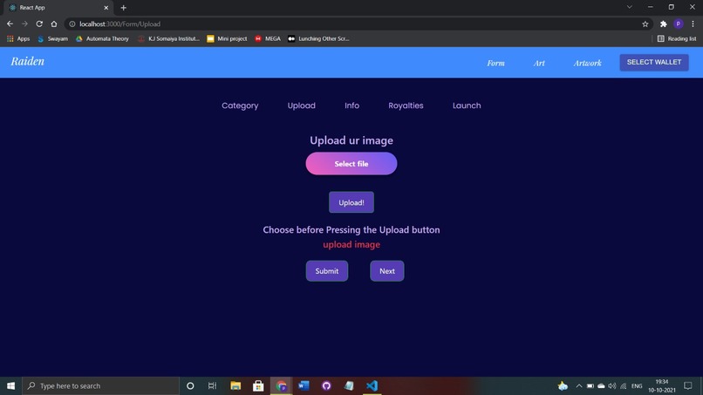Screen dimensions: 703x395
Task: Open the Chrome profile avatar
Action: click(679, 24)
